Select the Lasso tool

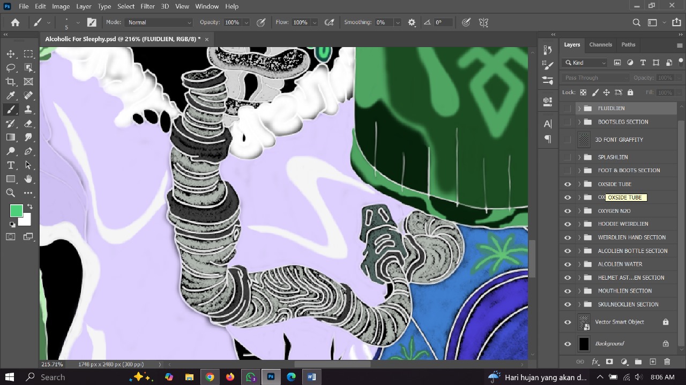(11, 67)
